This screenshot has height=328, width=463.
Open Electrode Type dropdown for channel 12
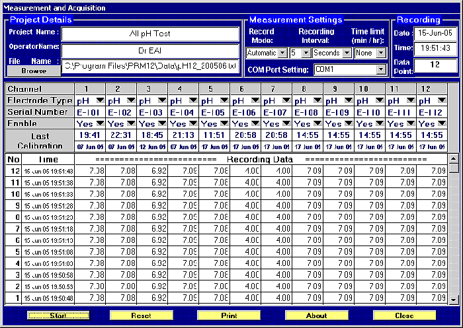click(x=442, y=100)
